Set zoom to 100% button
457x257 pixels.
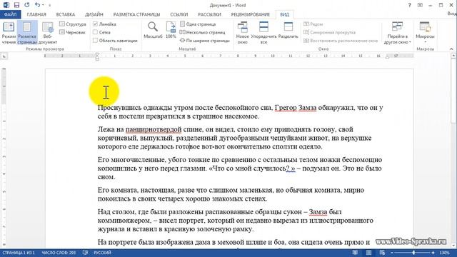pos(171,30)
